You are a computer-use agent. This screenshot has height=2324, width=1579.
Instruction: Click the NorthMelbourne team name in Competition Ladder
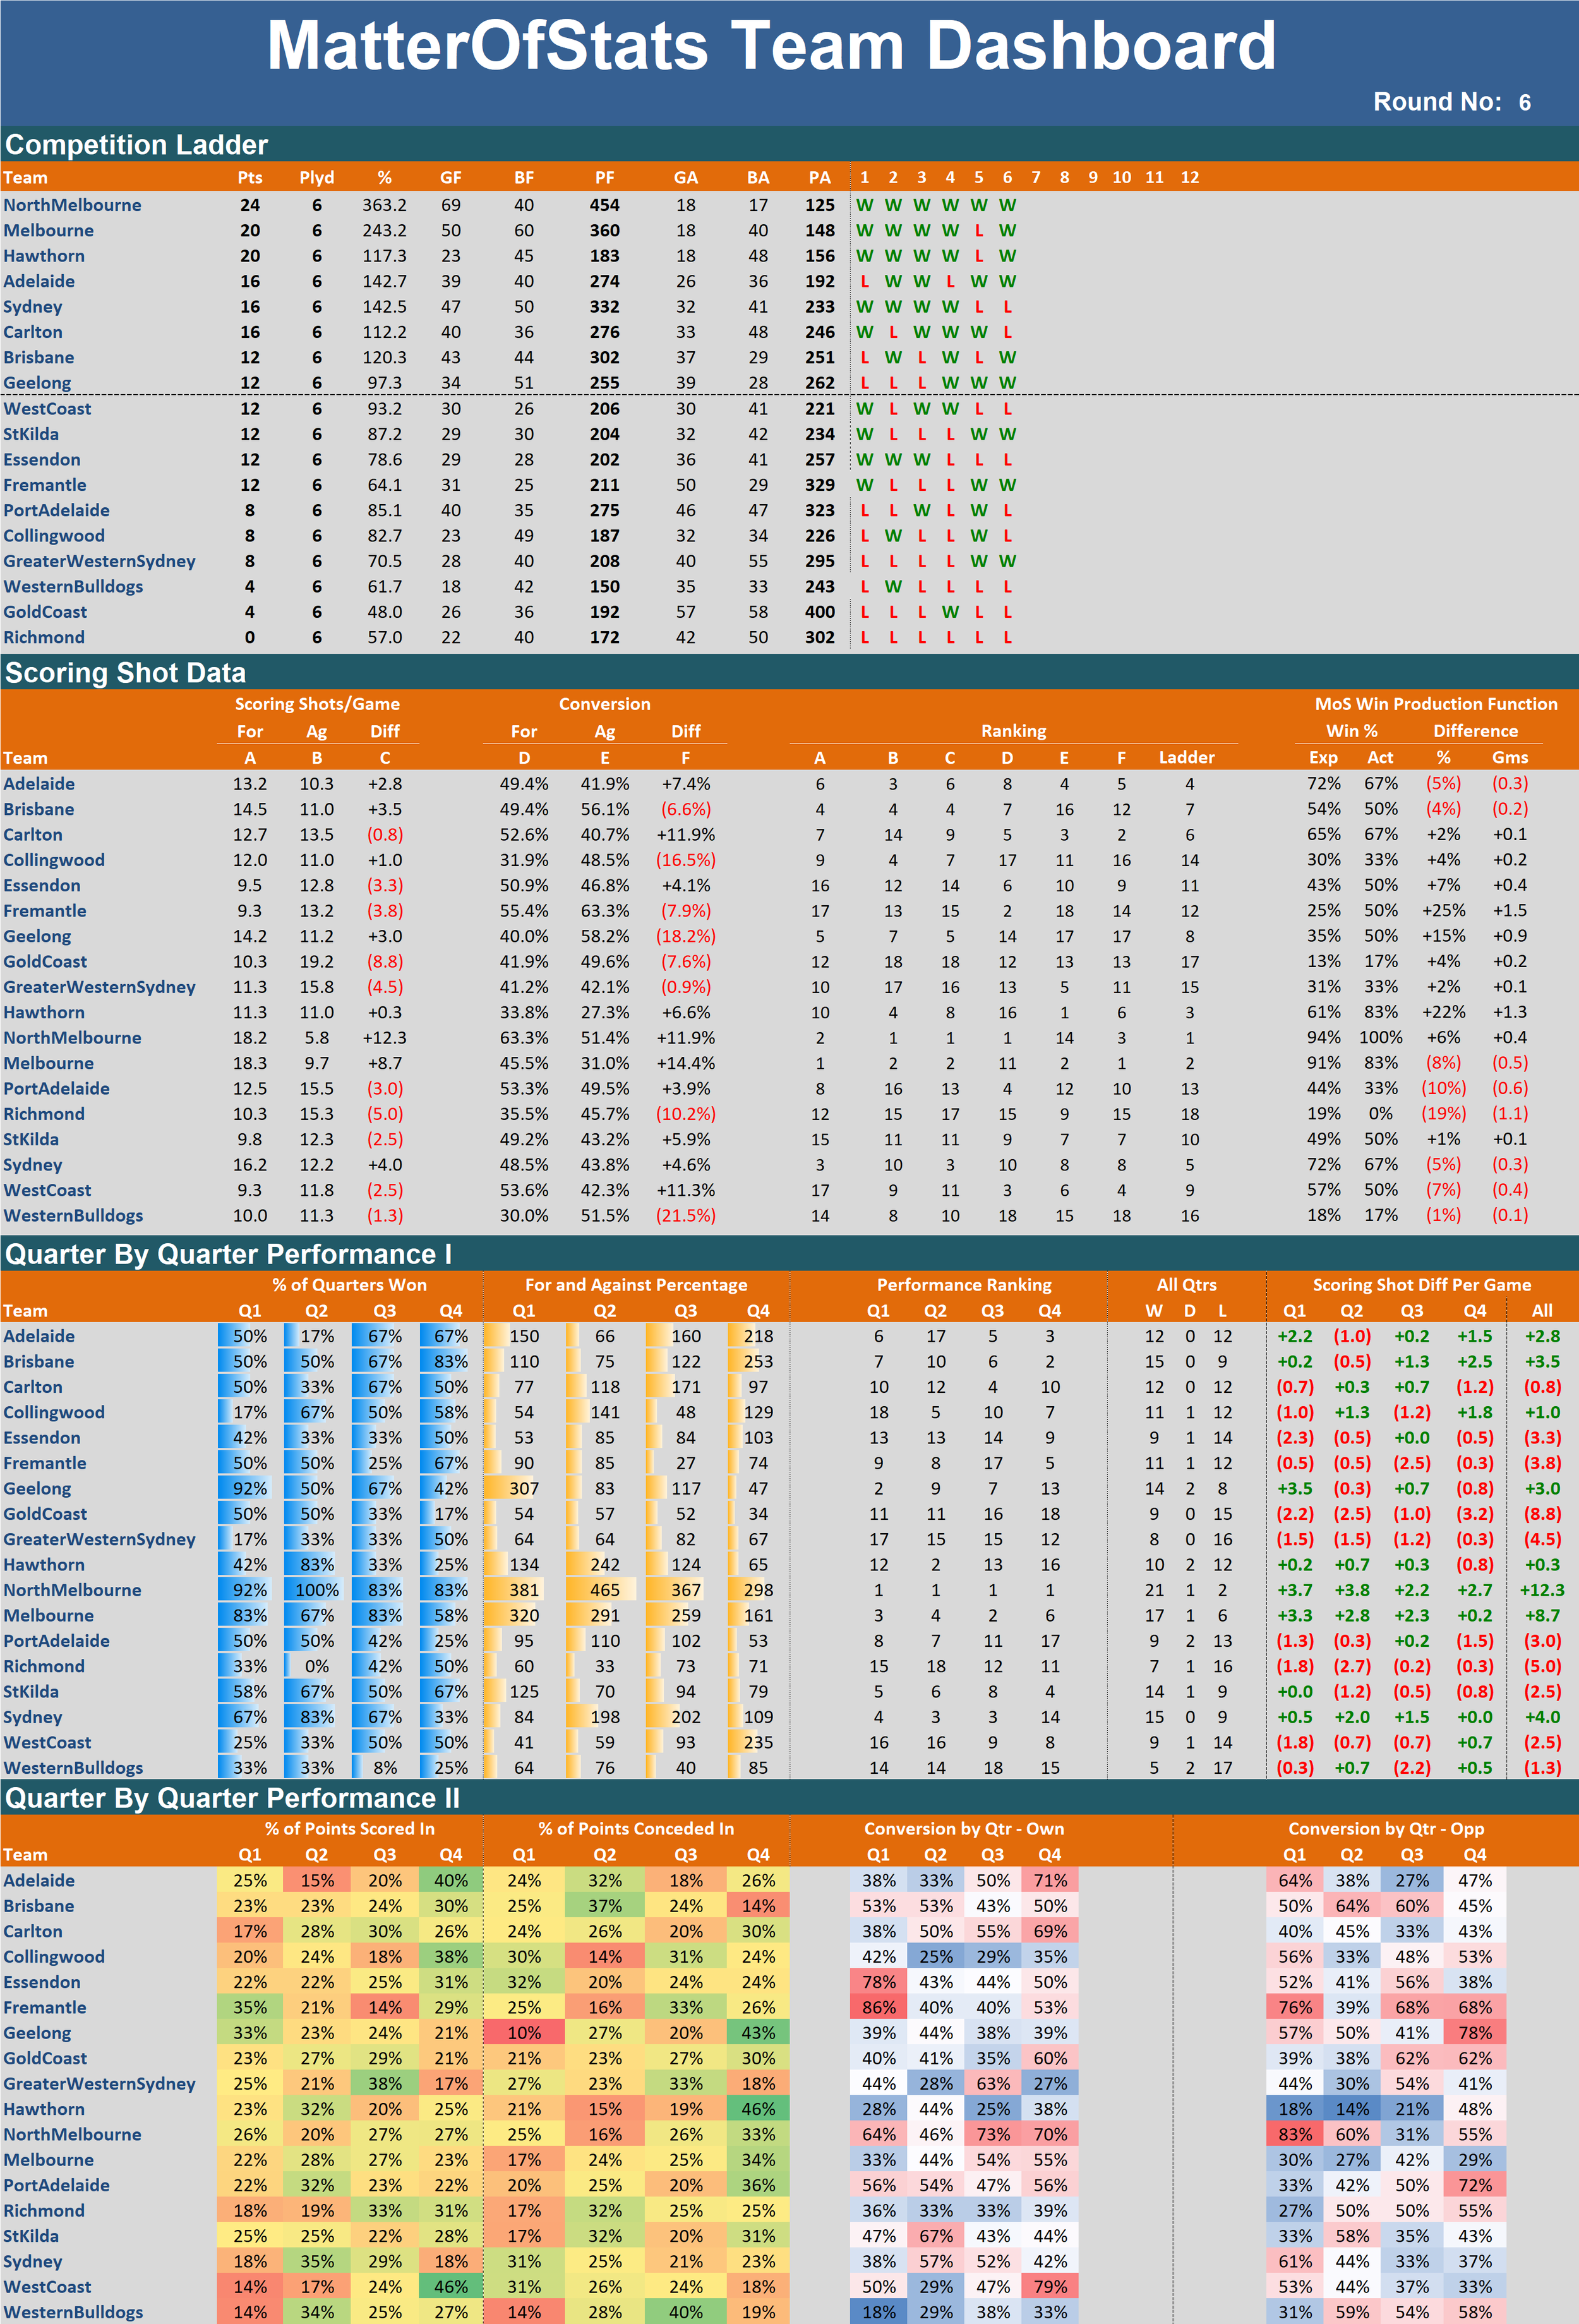[72, 205]
